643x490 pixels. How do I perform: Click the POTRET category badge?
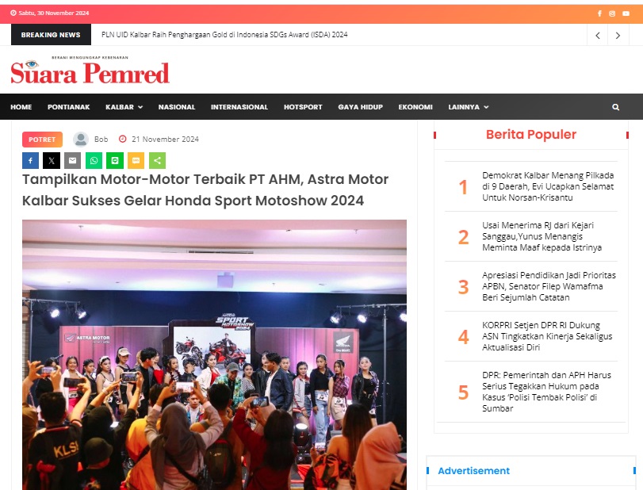pyautogui.click(x=42, y=140)
